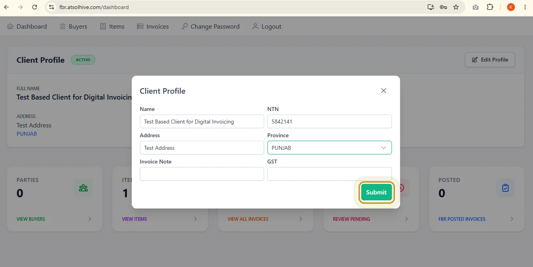Image resolution: width=533 pixels, height=267 pixels.
Task: Click the chevron beside REVIEW PENDING
Action: tap(406, 219)
